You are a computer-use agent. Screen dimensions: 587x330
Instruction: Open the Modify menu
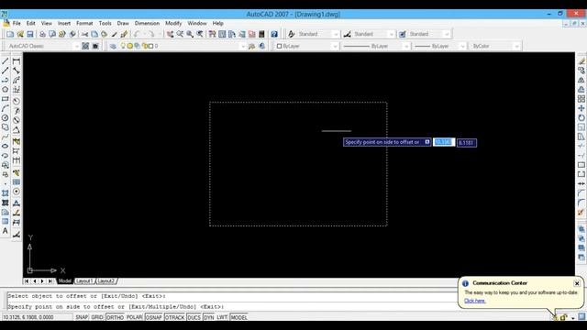(x=173, y=23)
